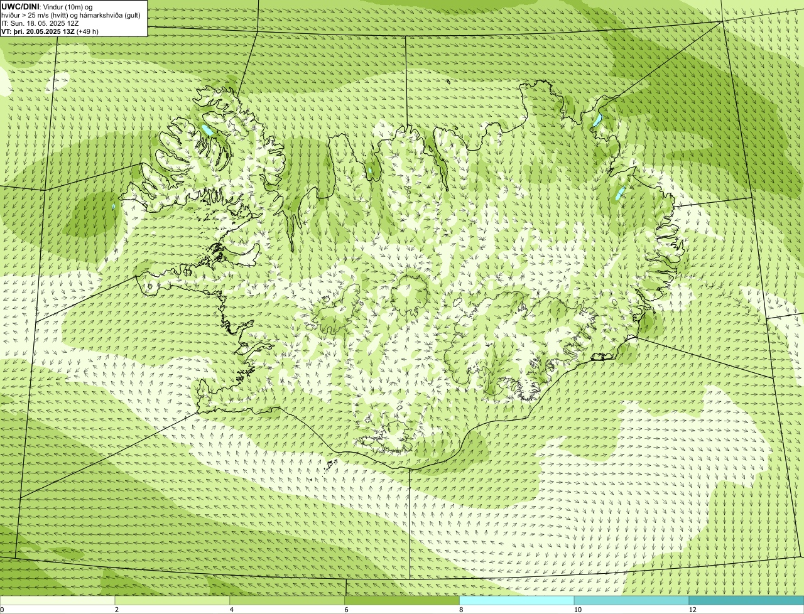Click the 'VT: þri. 20.05.2025 13Z (+49 h)' line
The width and height of the screenshot is (804, 614).
point(50,31)
